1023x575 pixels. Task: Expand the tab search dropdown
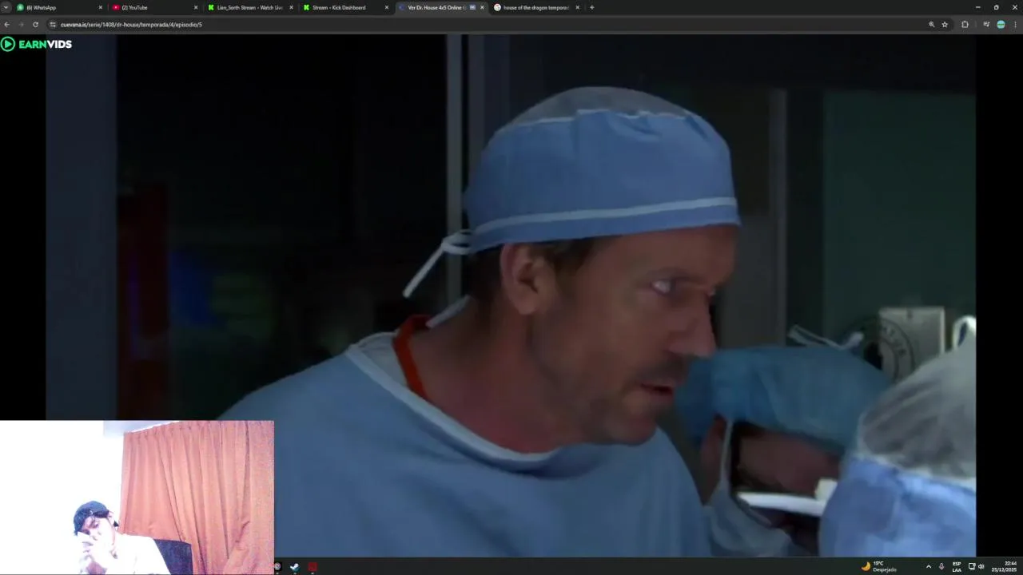coord(6,7)
